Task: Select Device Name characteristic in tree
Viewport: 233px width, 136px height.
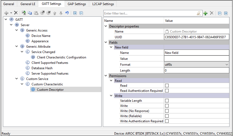Action: coord(41,36)
